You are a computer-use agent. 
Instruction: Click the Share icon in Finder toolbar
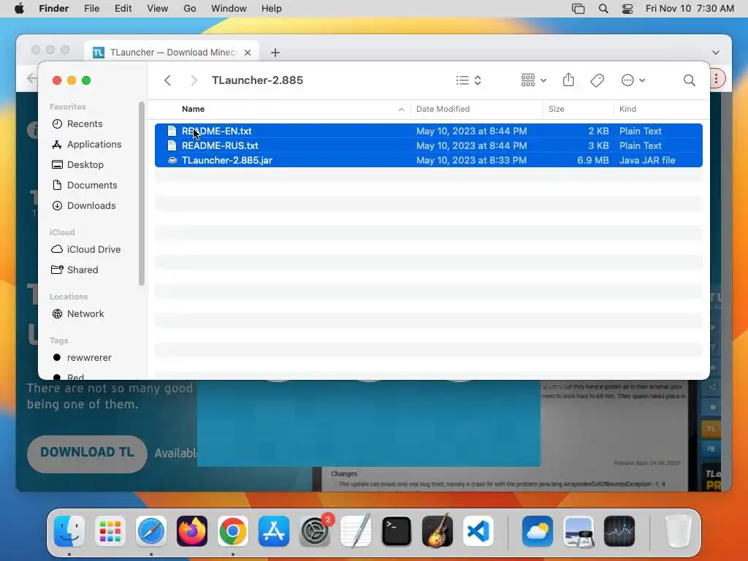tap(568, 80)
